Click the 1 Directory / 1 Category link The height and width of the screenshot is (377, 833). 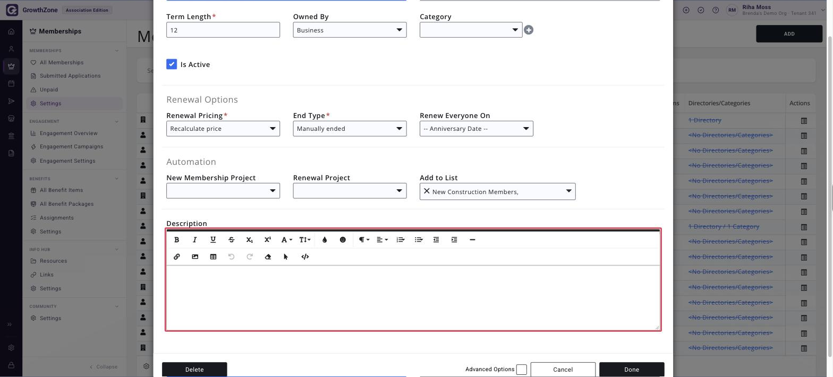click(x=724, y=227)
